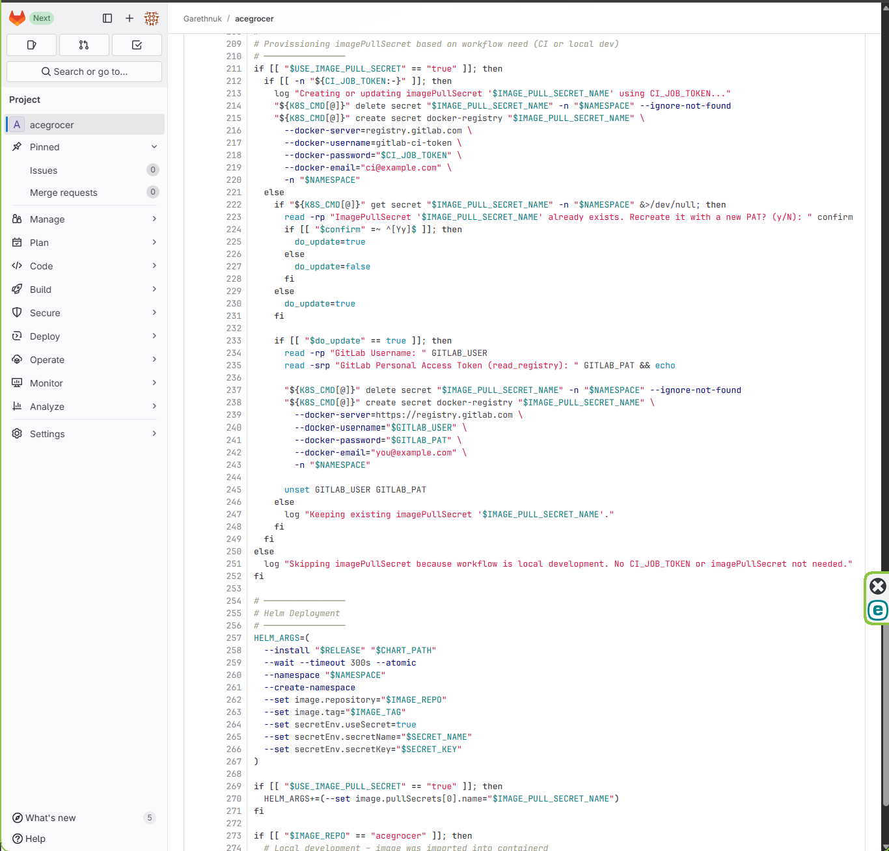Click the Secure shield icon
This screenshot has width=889, height=851.
pyautogui.click(x=17, y=313)
